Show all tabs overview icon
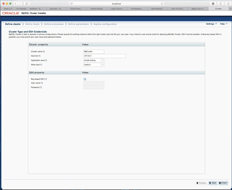This screenshot has height=190, width=232. tap(228, 4)
